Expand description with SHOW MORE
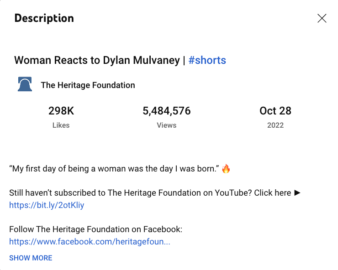338x270 pixels. coord(31,258)
